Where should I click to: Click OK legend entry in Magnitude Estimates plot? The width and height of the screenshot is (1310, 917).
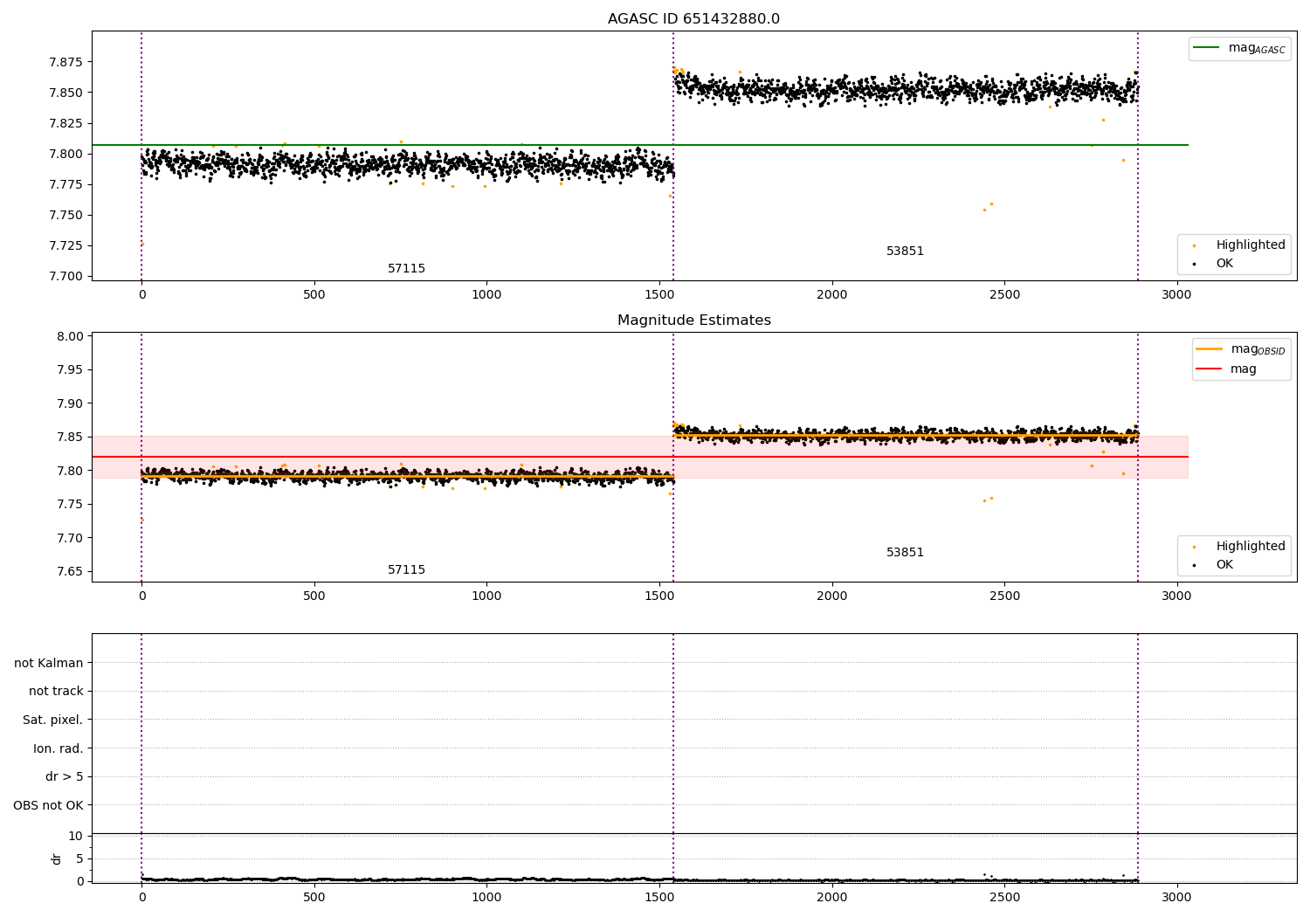1224,564
